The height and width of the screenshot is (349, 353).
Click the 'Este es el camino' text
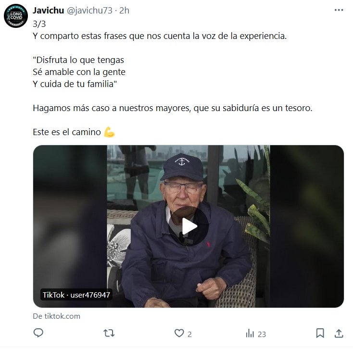pyautogui.click(x=67, y=132)
